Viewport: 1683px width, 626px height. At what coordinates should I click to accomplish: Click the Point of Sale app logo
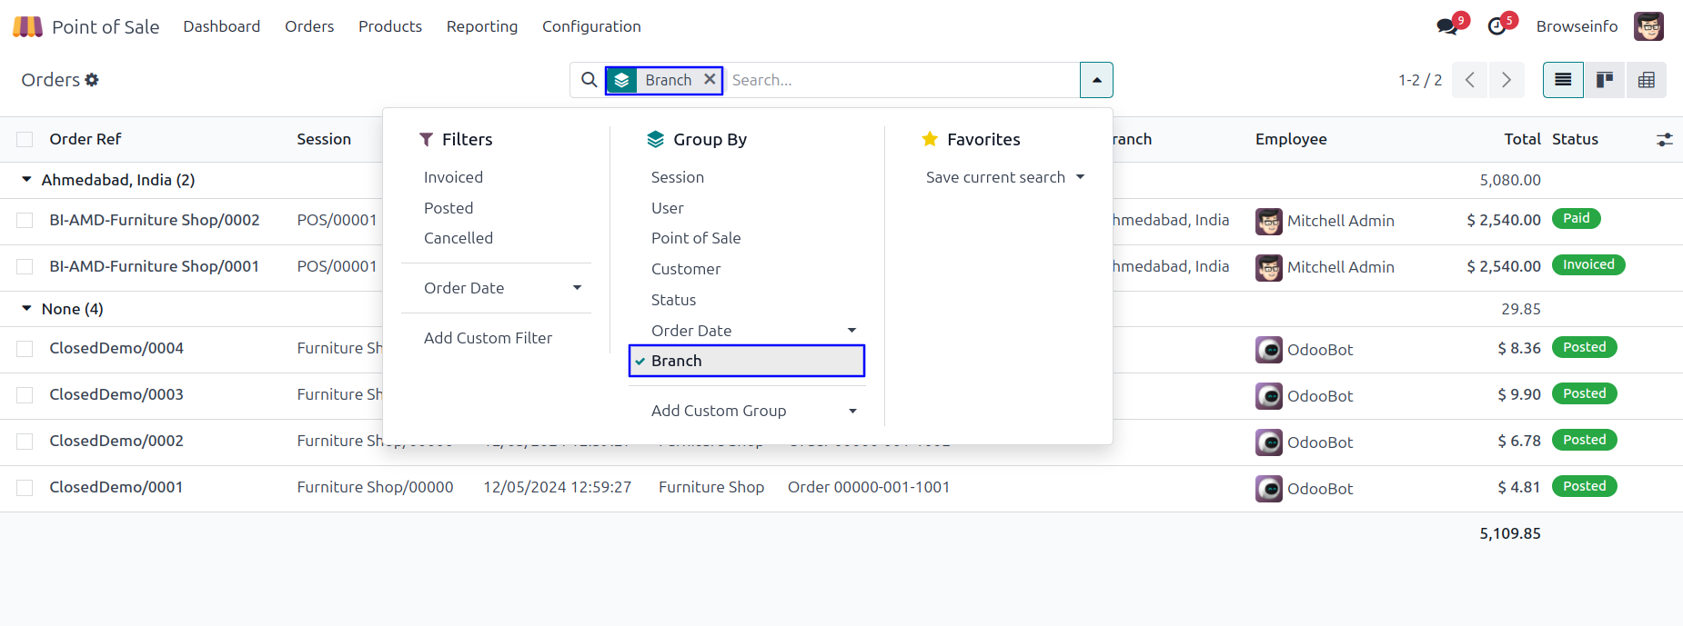(27, 26)
